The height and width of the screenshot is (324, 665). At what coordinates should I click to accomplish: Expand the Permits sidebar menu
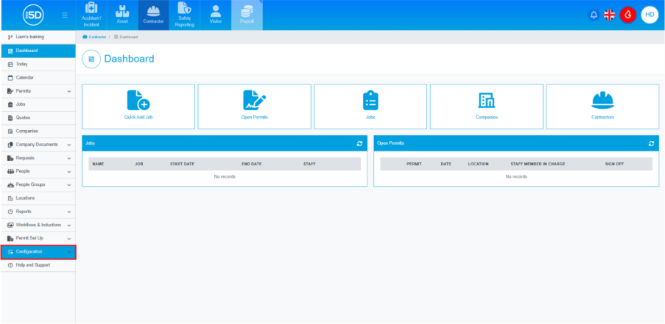tap(37, 91)
